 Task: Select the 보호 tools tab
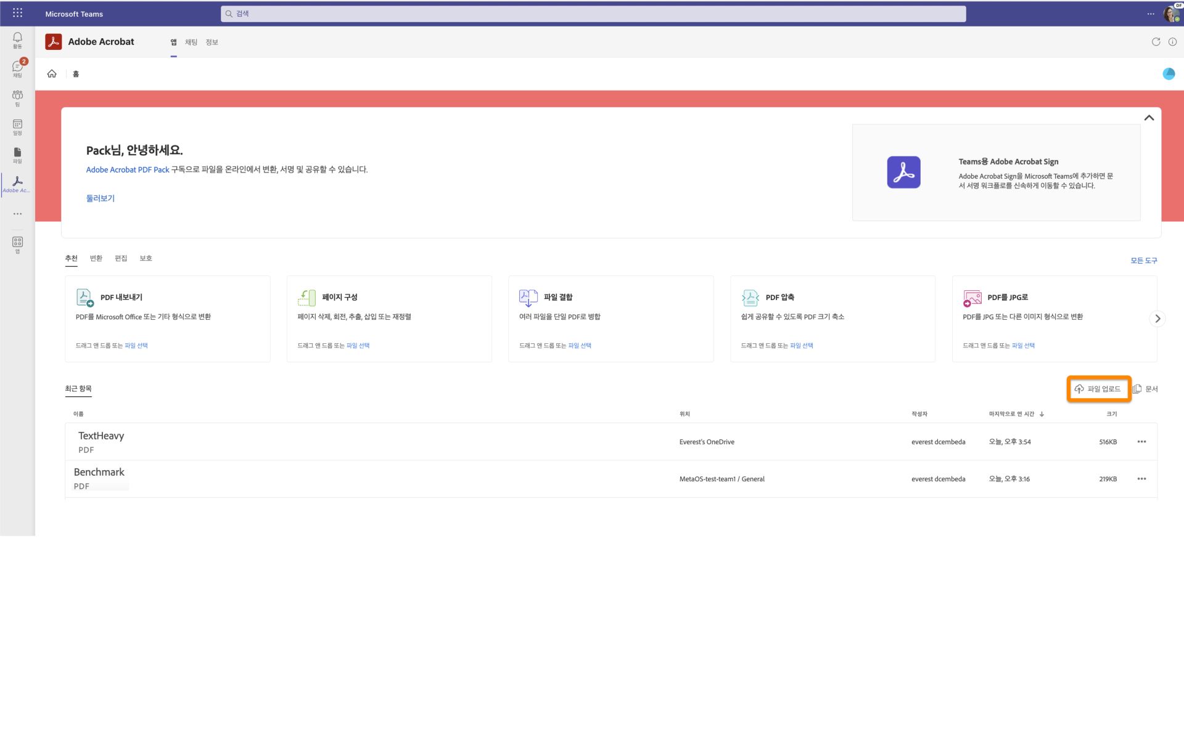point(146,258)
